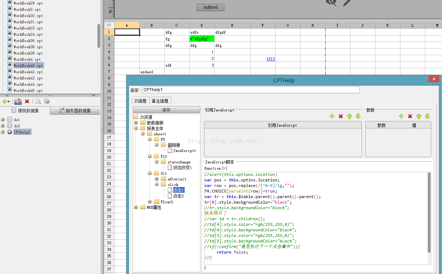Move parameter down arrow icon
This screenshot has height=274, width=442.
(x=427, y=116)
